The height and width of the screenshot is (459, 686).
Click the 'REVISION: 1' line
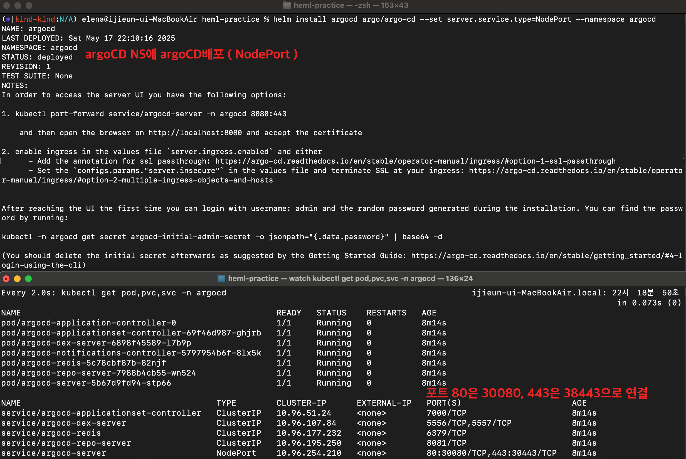pyautogui.click(x=26, y=66)
